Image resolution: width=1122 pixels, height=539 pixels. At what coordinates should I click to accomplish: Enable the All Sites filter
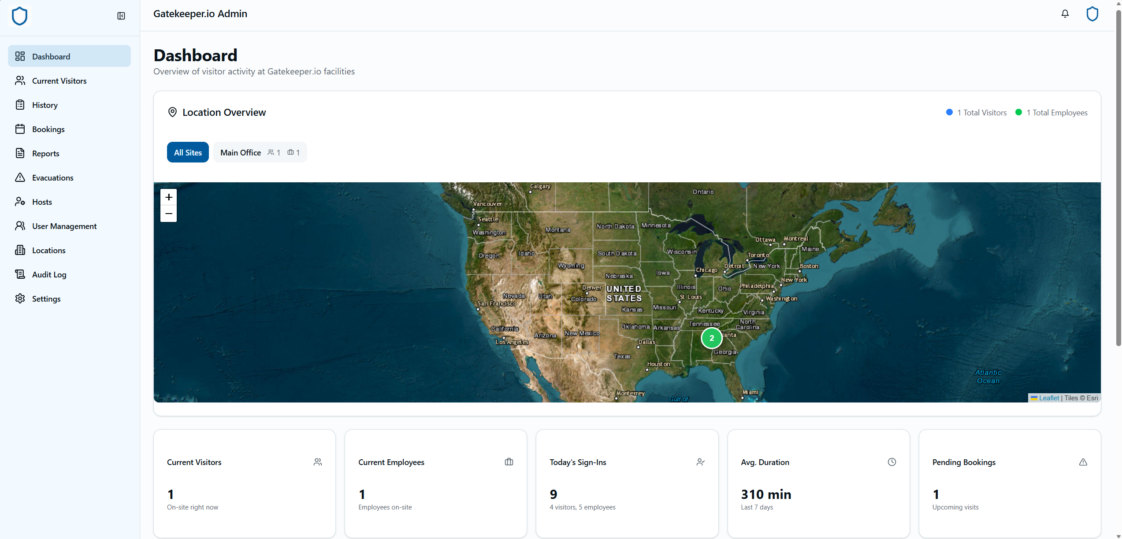[187, 152]
